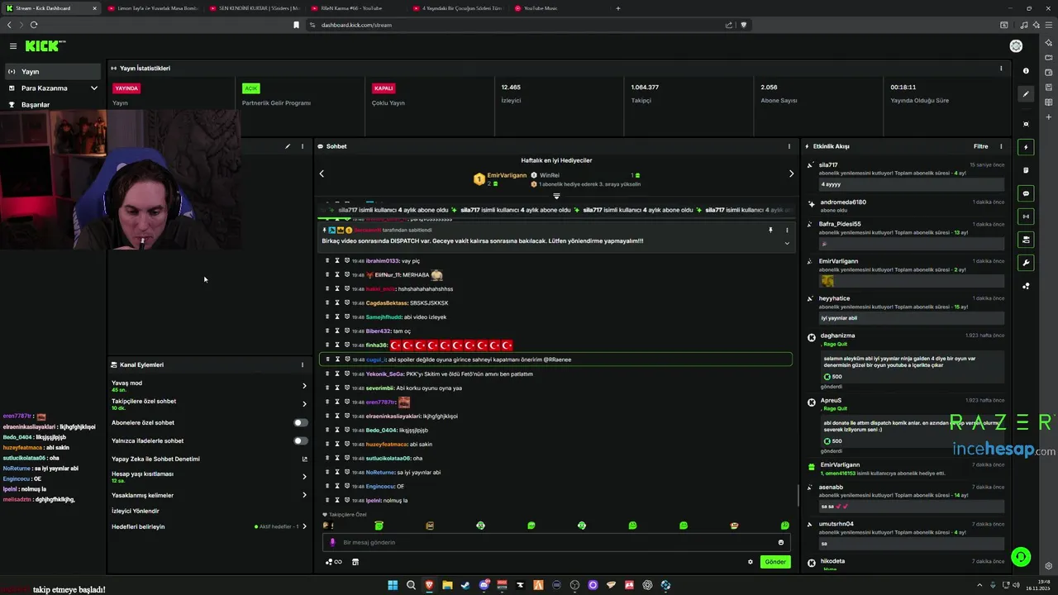
Task: Open username EmirVarligann in top gifters
Action: (507, 175)
